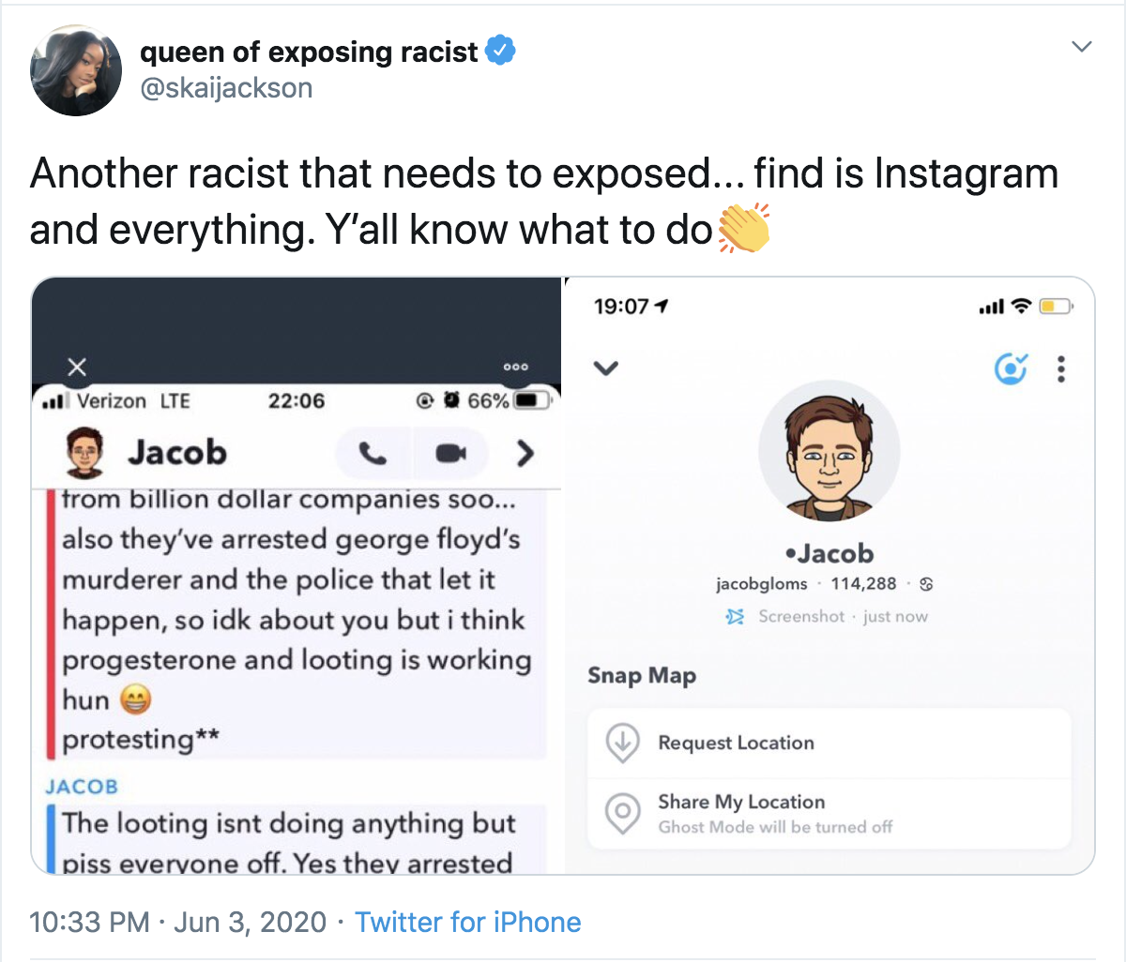Open the vertical three-dot profile menu
This screenshot has width=1126, height=962.
click(1061, 369)
